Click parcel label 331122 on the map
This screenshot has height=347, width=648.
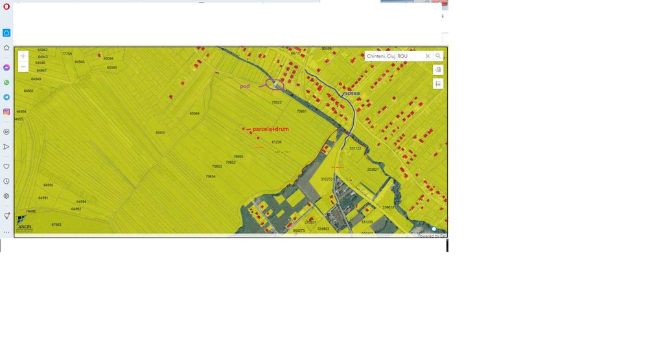point(355,148)
